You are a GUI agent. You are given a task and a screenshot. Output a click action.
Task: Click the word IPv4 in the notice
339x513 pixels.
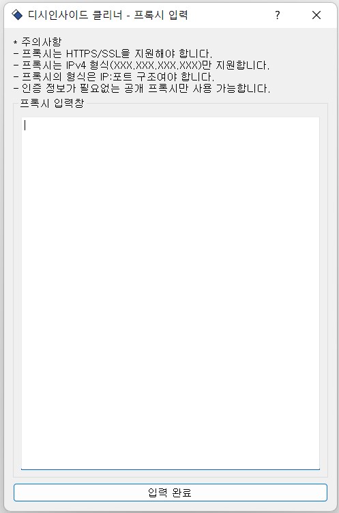(76, 65)
